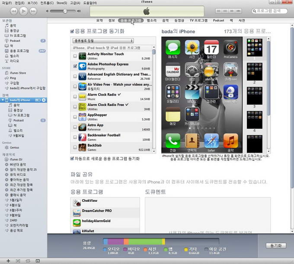Check the Advanced English Dictionary checkbox
The height and width of the screenshot is (264, 294).
[75, 76]
